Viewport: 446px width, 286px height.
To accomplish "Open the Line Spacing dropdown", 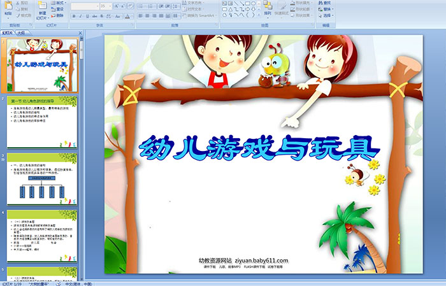I will [176, 6].
